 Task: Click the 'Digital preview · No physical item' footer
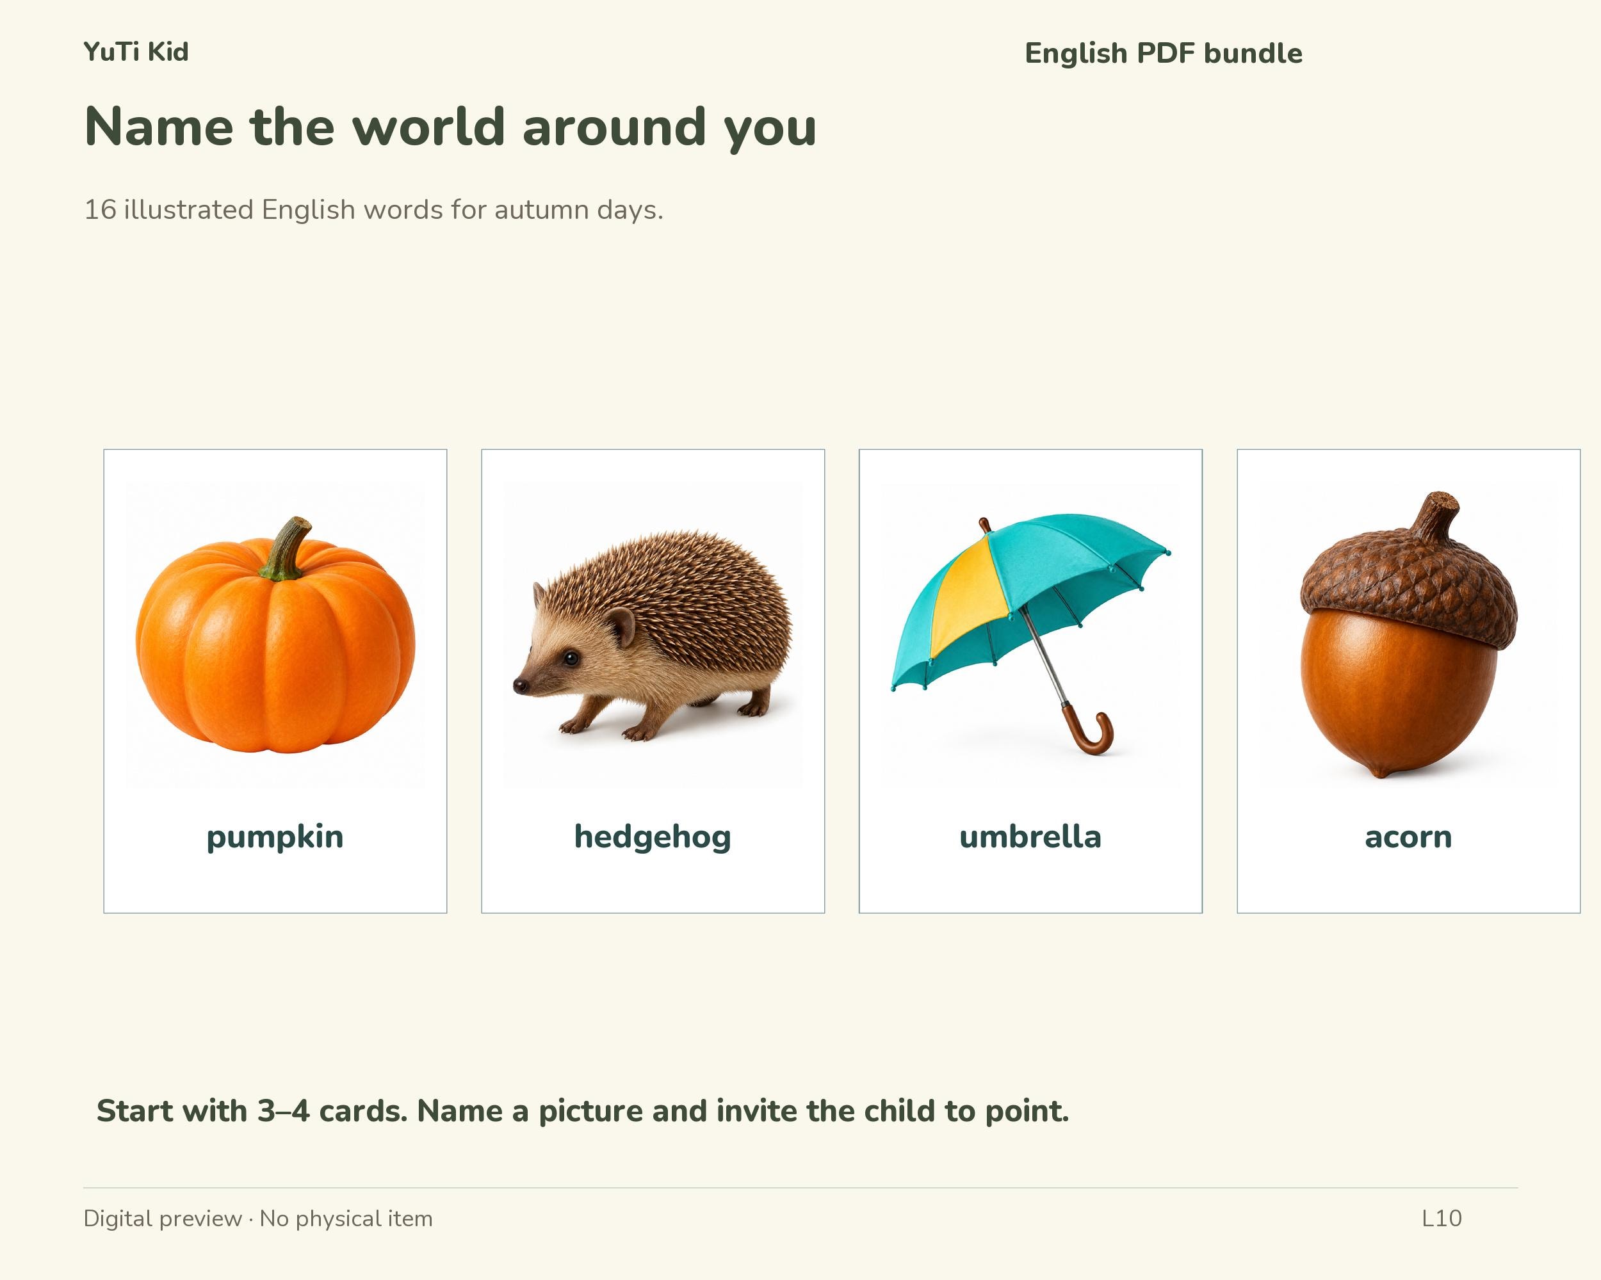click(x=257, y=1219)
